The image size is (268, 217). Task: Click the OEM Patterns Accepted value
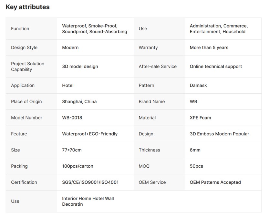(215, 182)
